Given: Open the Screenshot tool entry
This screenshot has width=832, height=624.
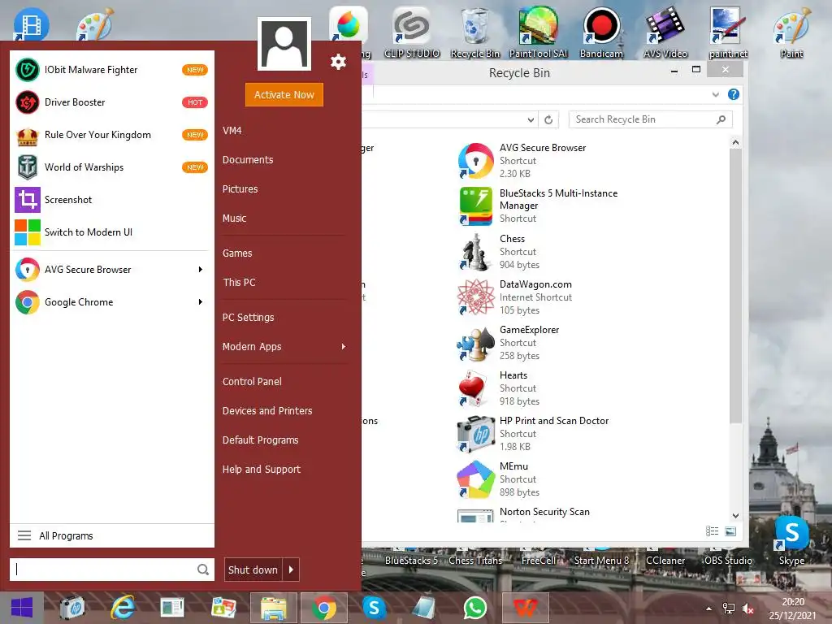Looking at the screenshot, I should 112,200.
